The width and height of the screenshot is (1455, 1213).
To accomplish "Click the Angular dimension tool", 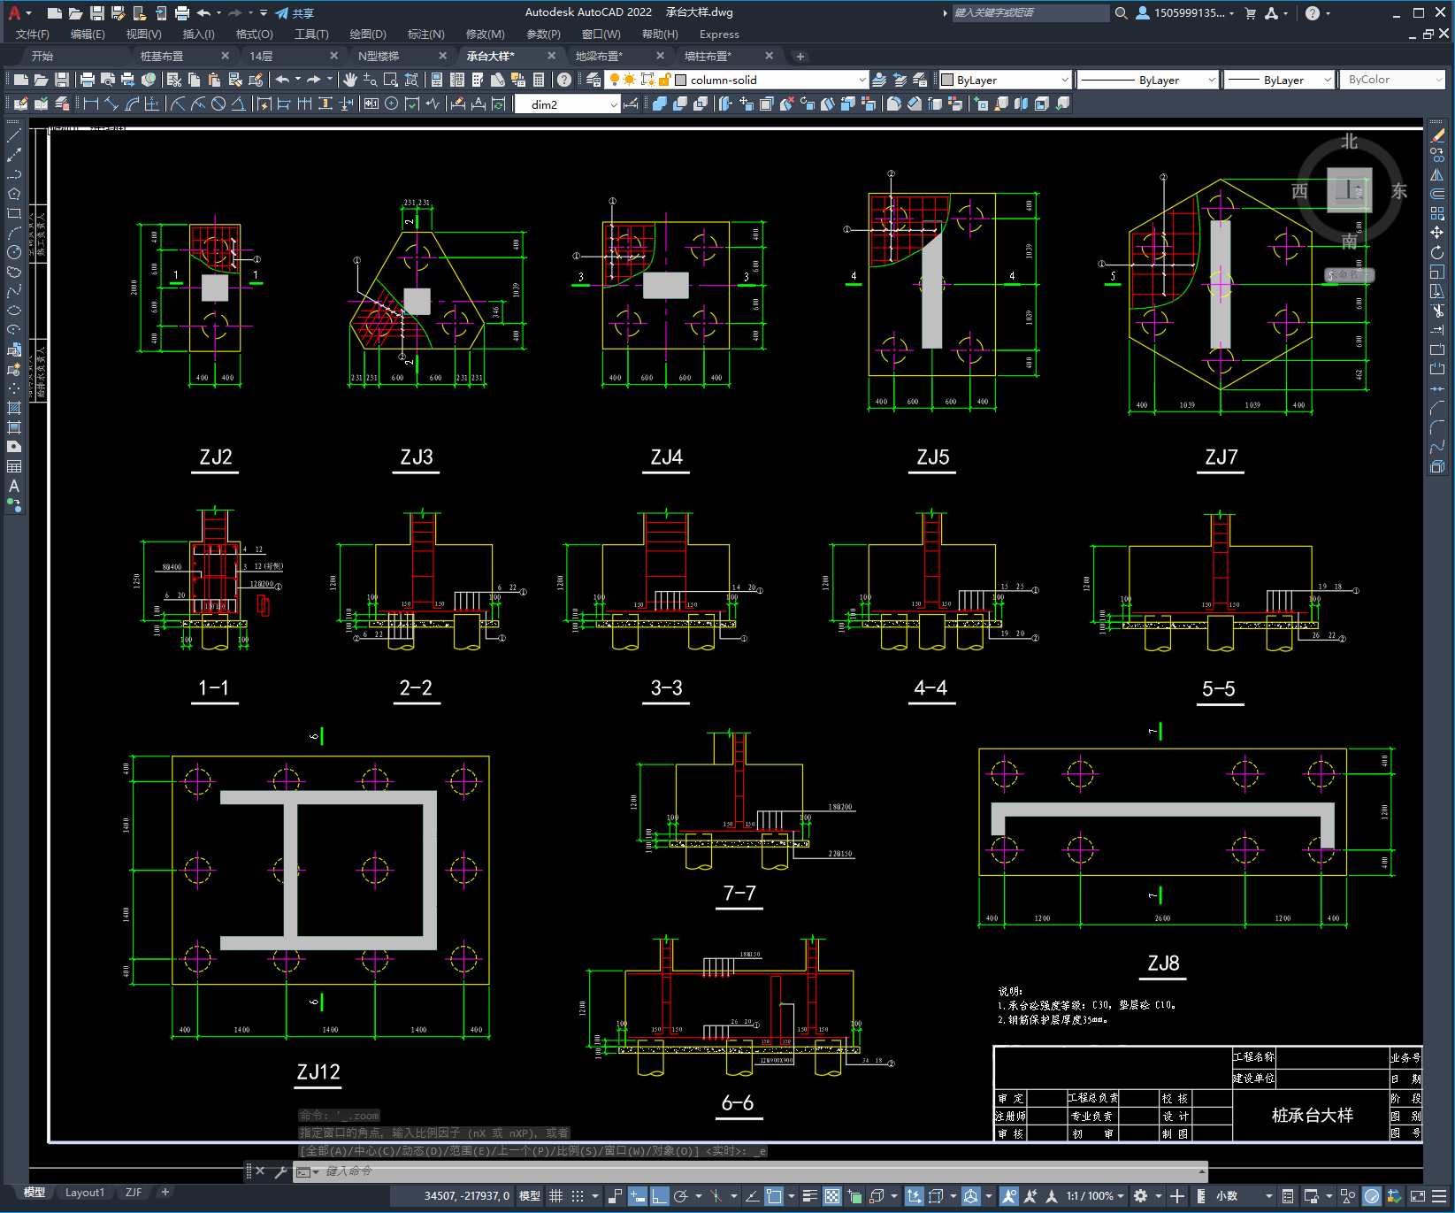I will [239, 104].
